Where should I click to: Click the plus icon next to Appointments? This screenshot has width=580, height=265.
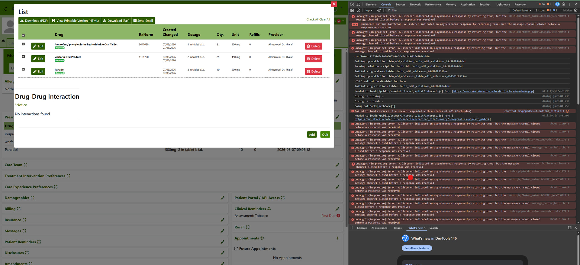[337, 238]
